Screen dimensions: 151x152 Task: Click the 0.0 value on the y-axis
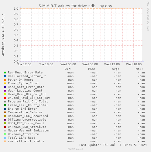coord(16,62)
